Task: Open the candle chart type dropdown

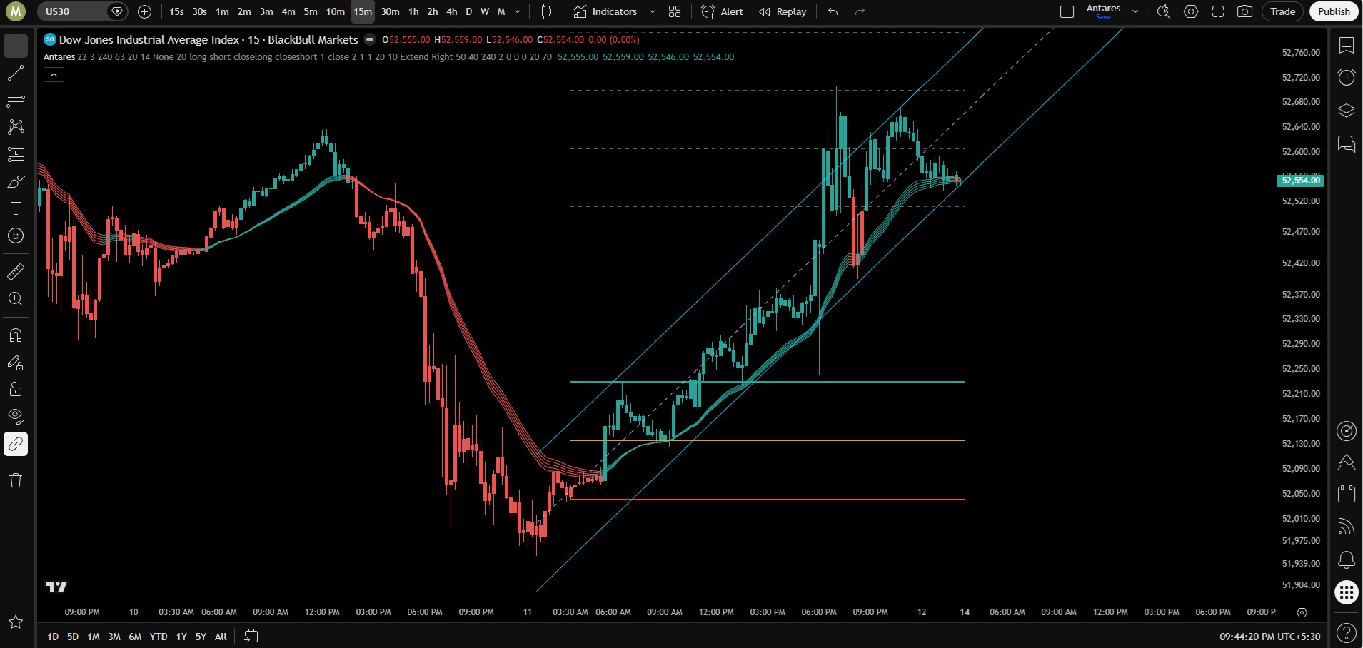Action: point(547,11)
